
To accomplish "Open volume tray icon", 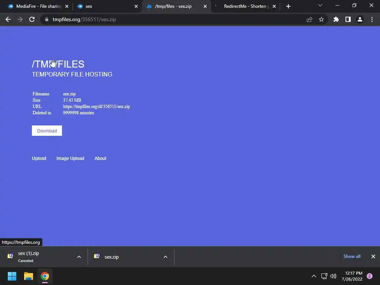I will coord(333,276).
